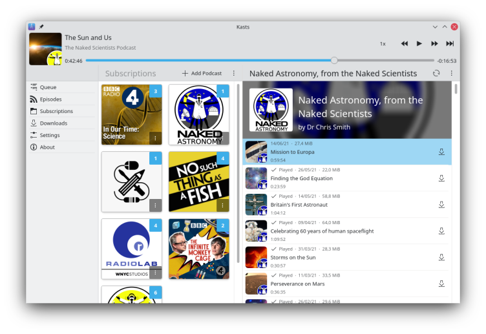Pin the window using the titlebar pin icon
Screen dimensions: 486x334
click(41, 26)
